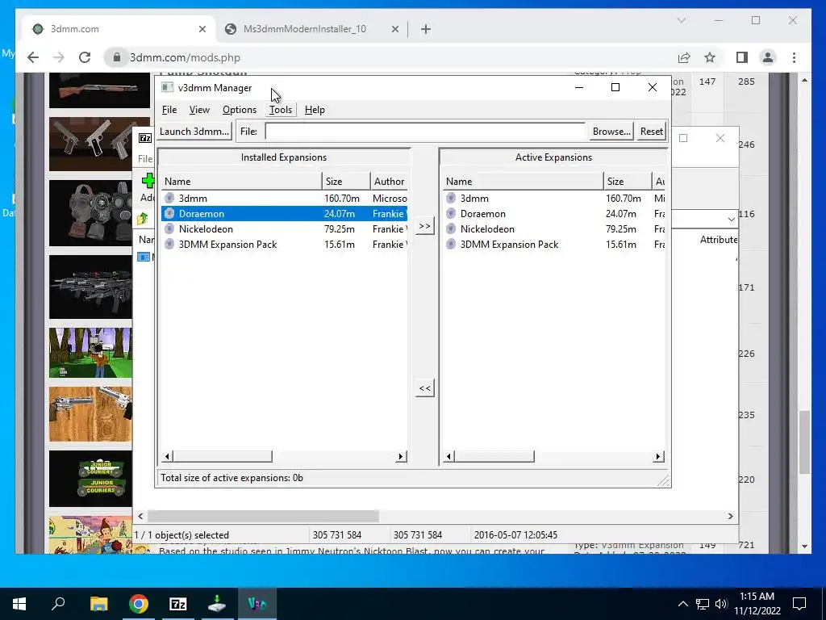The height and width of the screenshot is (620, 826).
Task: Click v3dmm Manager taskbar icon
Action: pos(257,604)
